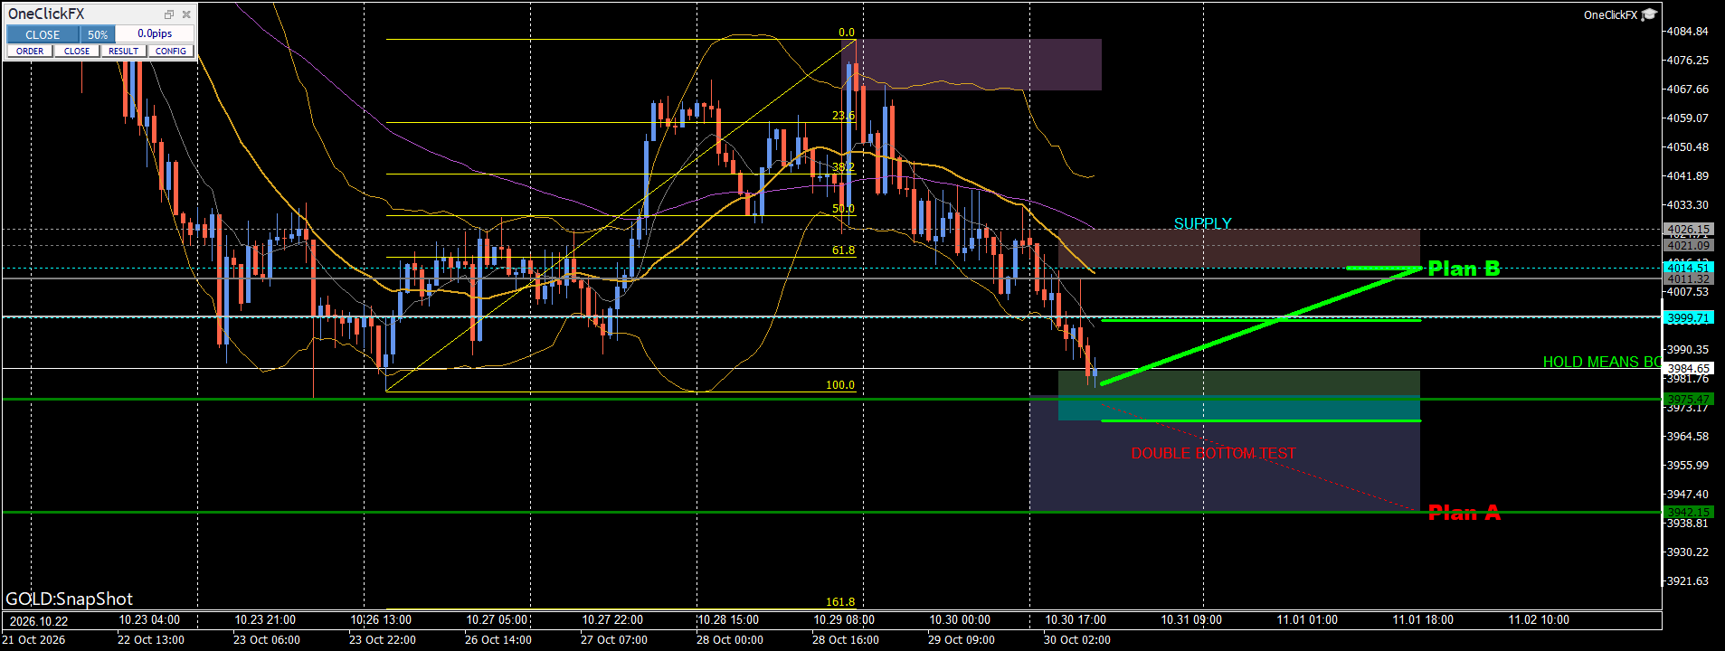Viewport: 1725px width, 651px height.
Task: Click the 11.02 10:00 time axis label
Action: [x=1539, y=619]
